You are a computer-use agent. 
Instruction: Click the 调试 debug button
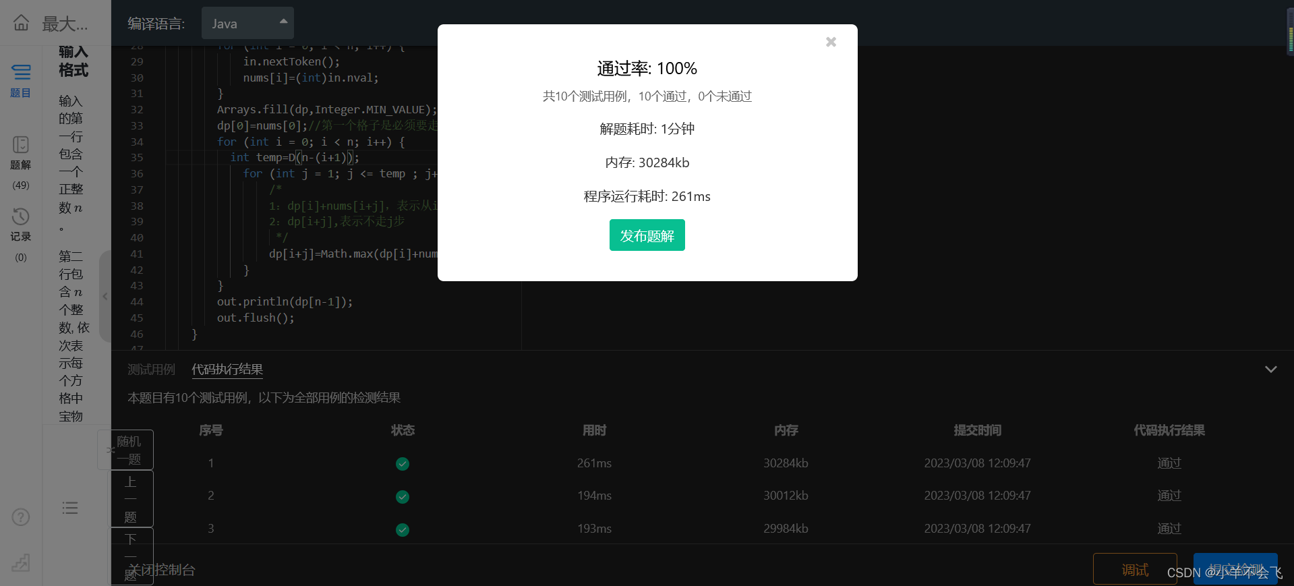point(1135,570)
